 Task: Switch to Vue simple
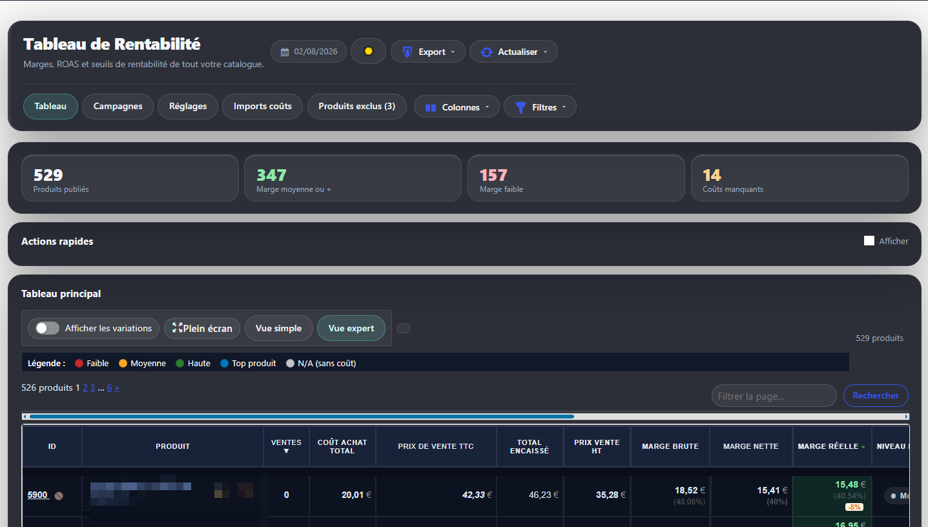(279, 328)
